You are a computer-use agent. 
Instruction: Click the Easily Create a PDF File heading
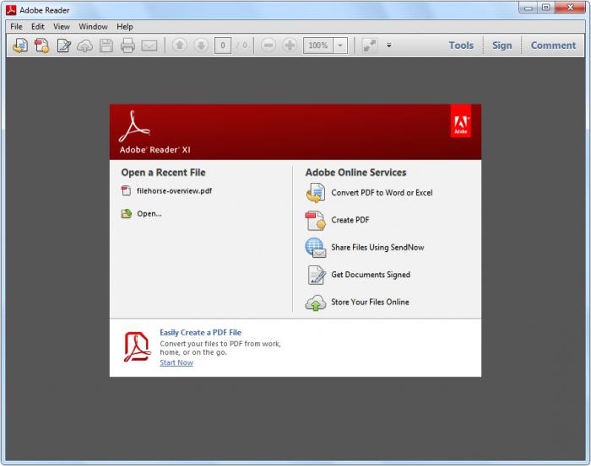coord(201,333)
